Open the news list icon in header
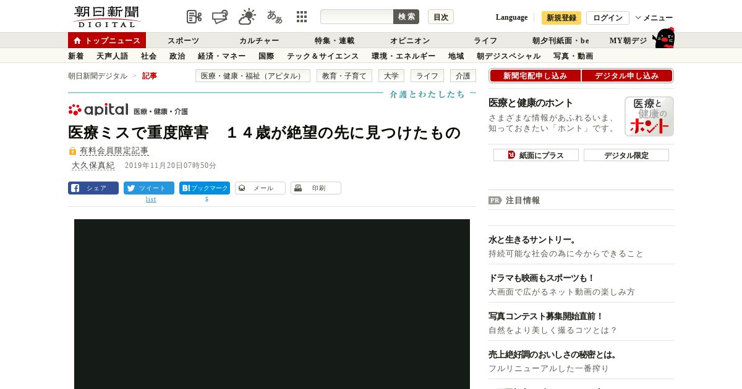 [x=194, y=17]
